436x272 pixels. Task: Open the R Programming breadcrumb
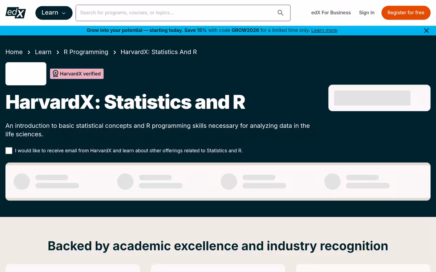(86, 52)
